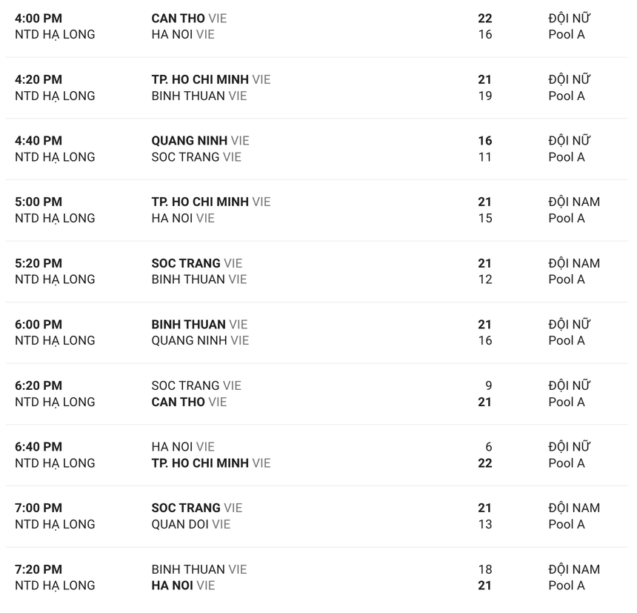Viewport: 637px width, 613px height.
Task: Open BINH THUAN in the 6:00 PM match
Action: pyautogui.click(x=188, y=325)
